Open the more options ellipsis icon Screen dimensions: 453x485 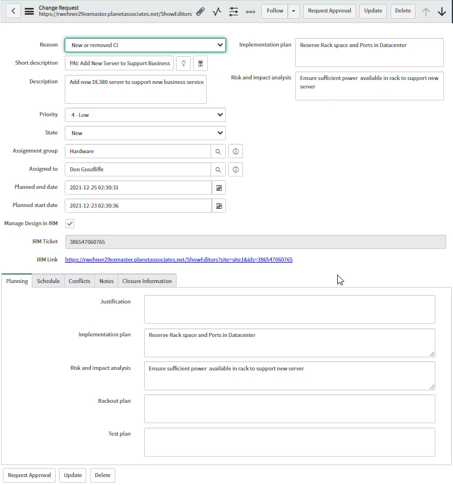point(250,12)
